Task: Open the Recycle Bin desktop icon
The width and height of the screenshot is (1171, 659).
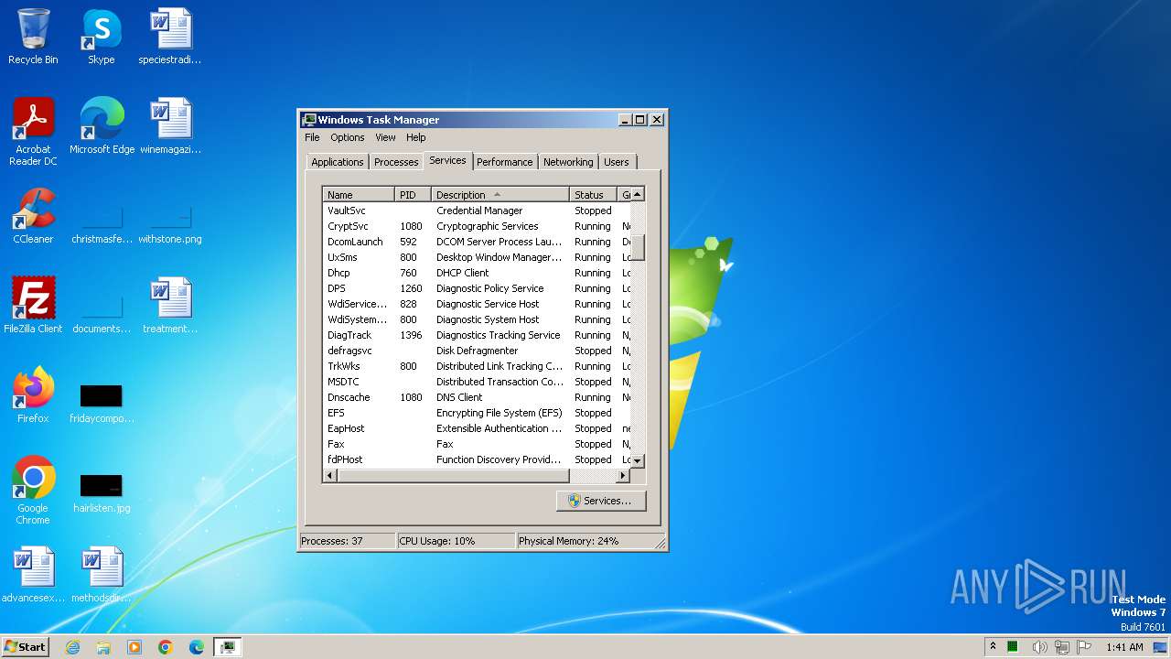Action: (33, 37)
